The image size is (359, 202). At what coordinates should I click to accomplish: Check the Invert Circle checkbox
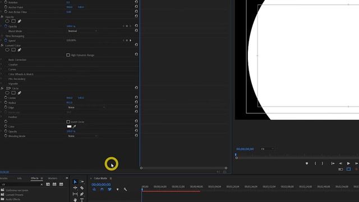click(x=68, y=122)
